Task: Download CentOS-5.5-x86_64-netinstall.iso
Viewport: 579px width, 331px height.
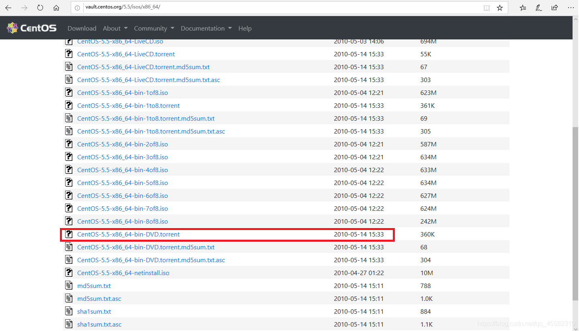Action: (x=123, y=273)
